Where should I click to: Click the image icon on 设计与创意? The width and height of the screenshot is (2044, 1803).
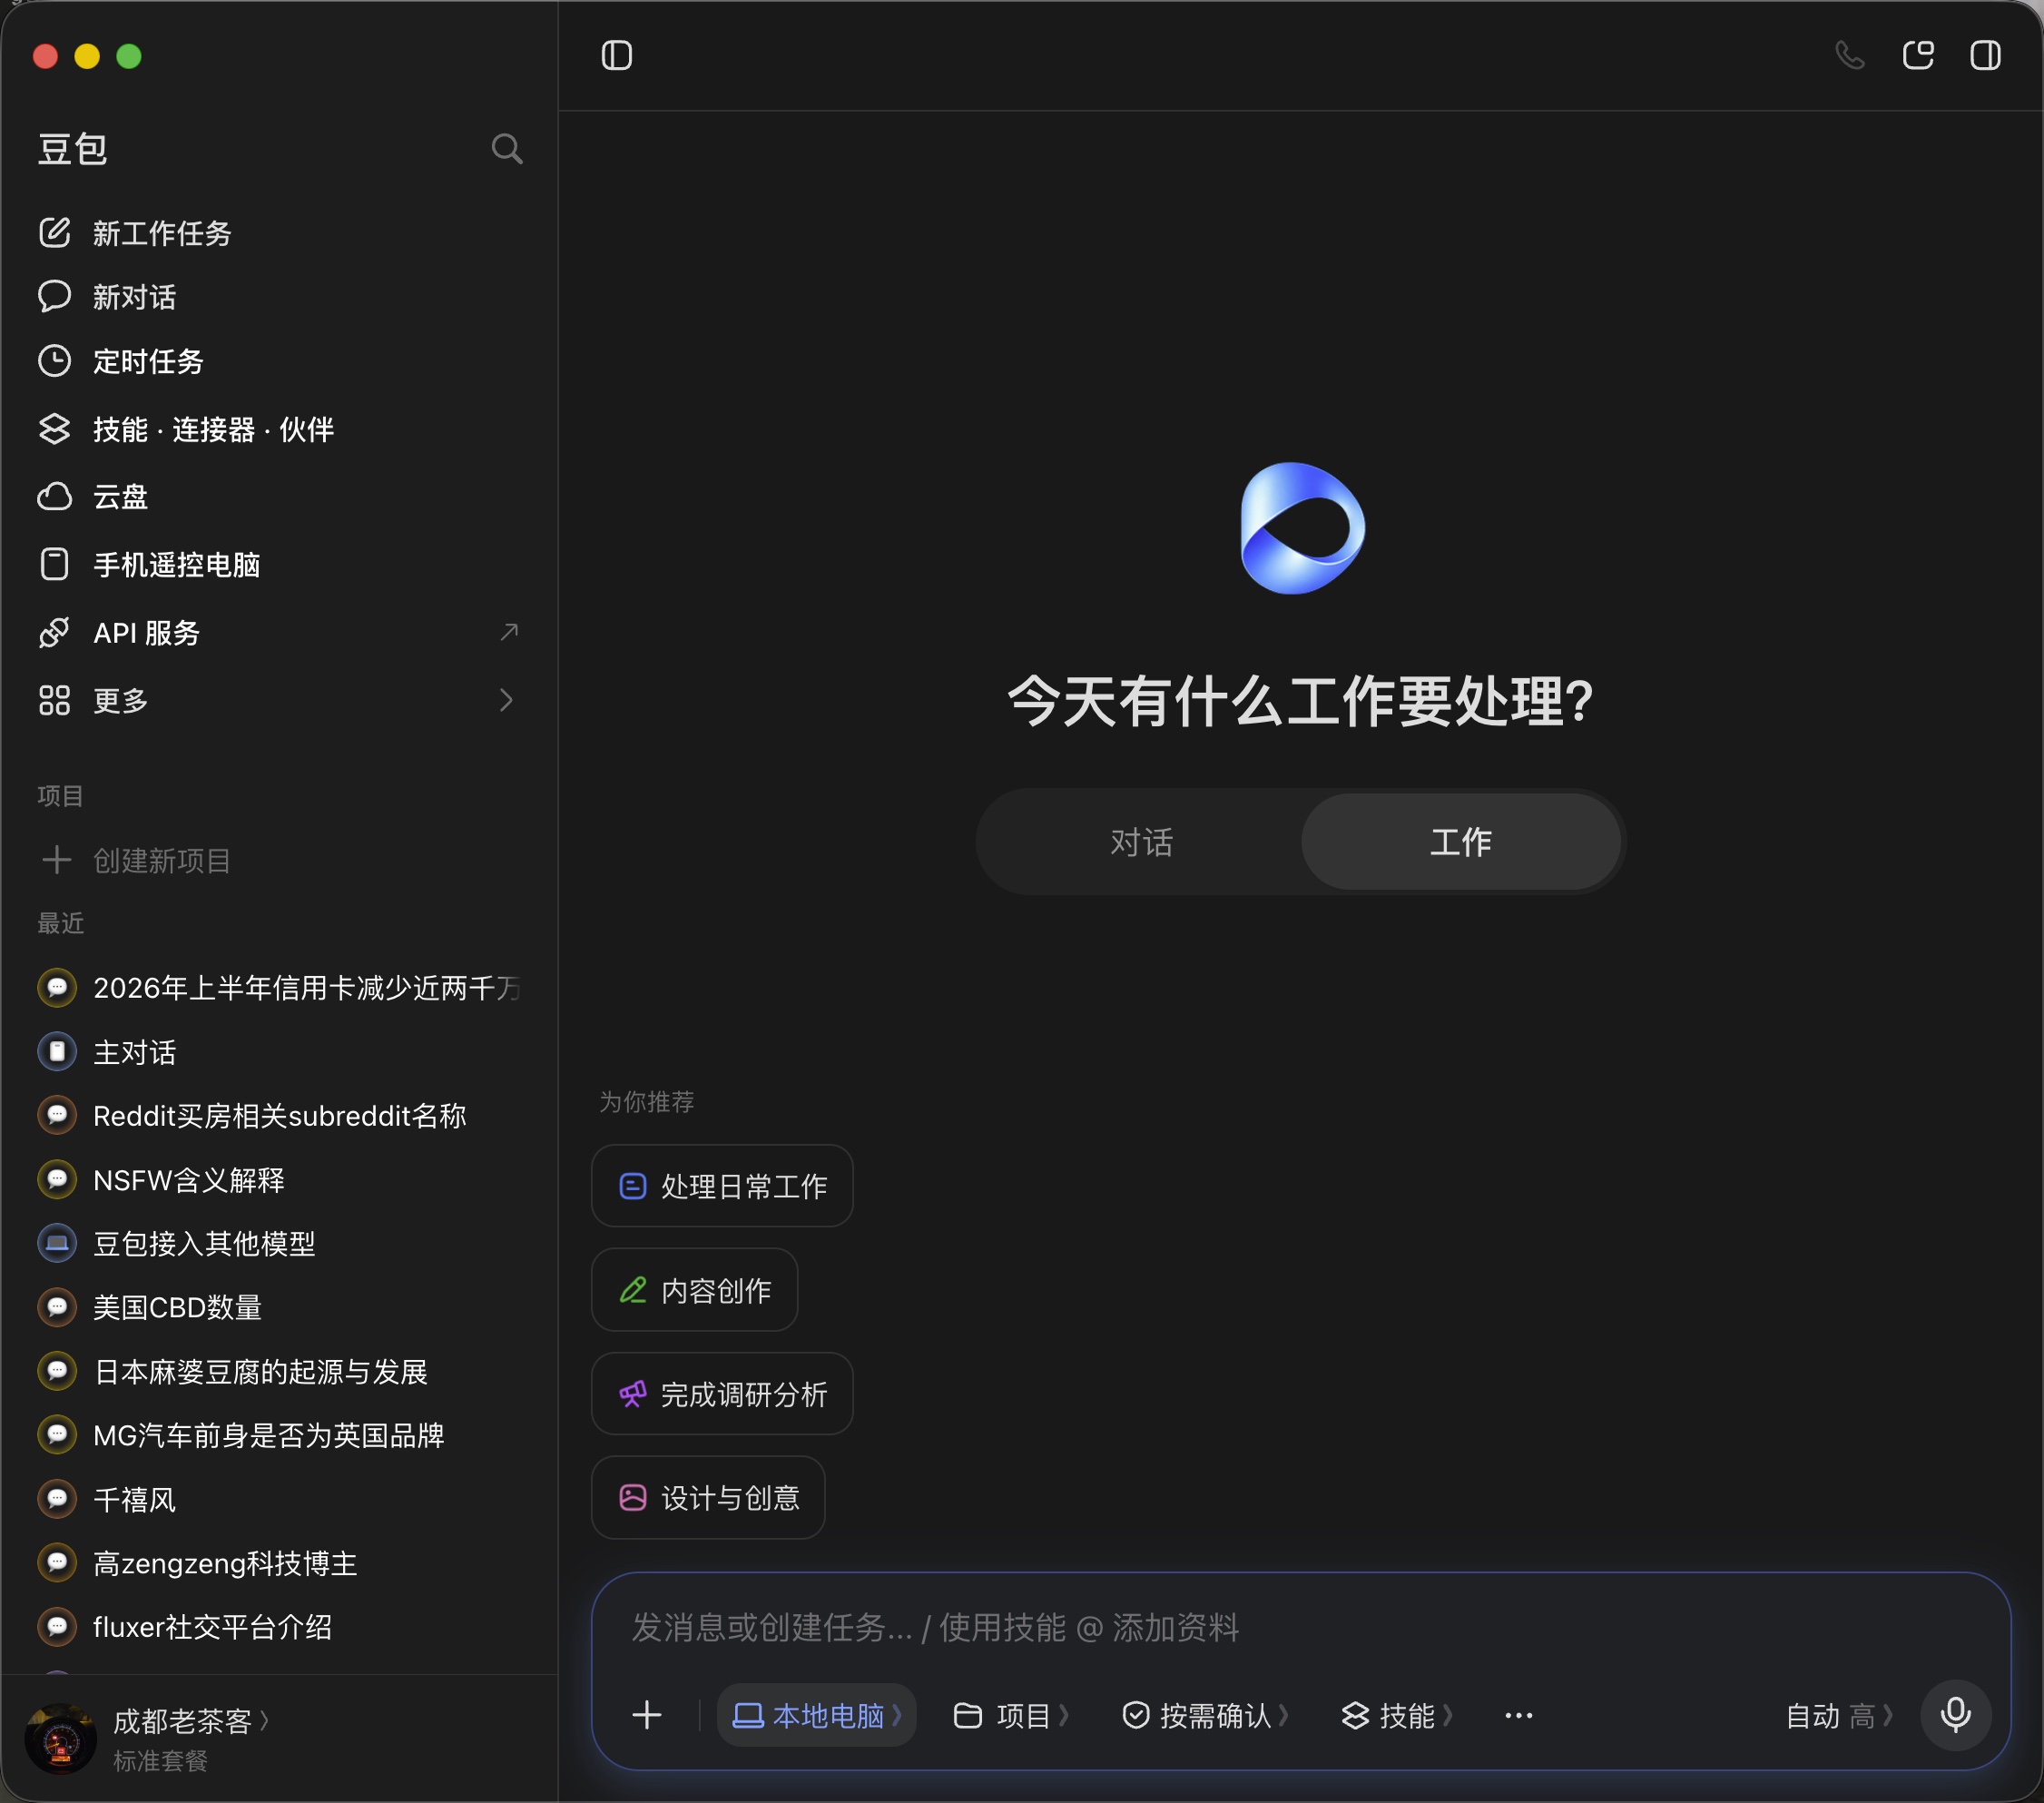coord(633,1497)
